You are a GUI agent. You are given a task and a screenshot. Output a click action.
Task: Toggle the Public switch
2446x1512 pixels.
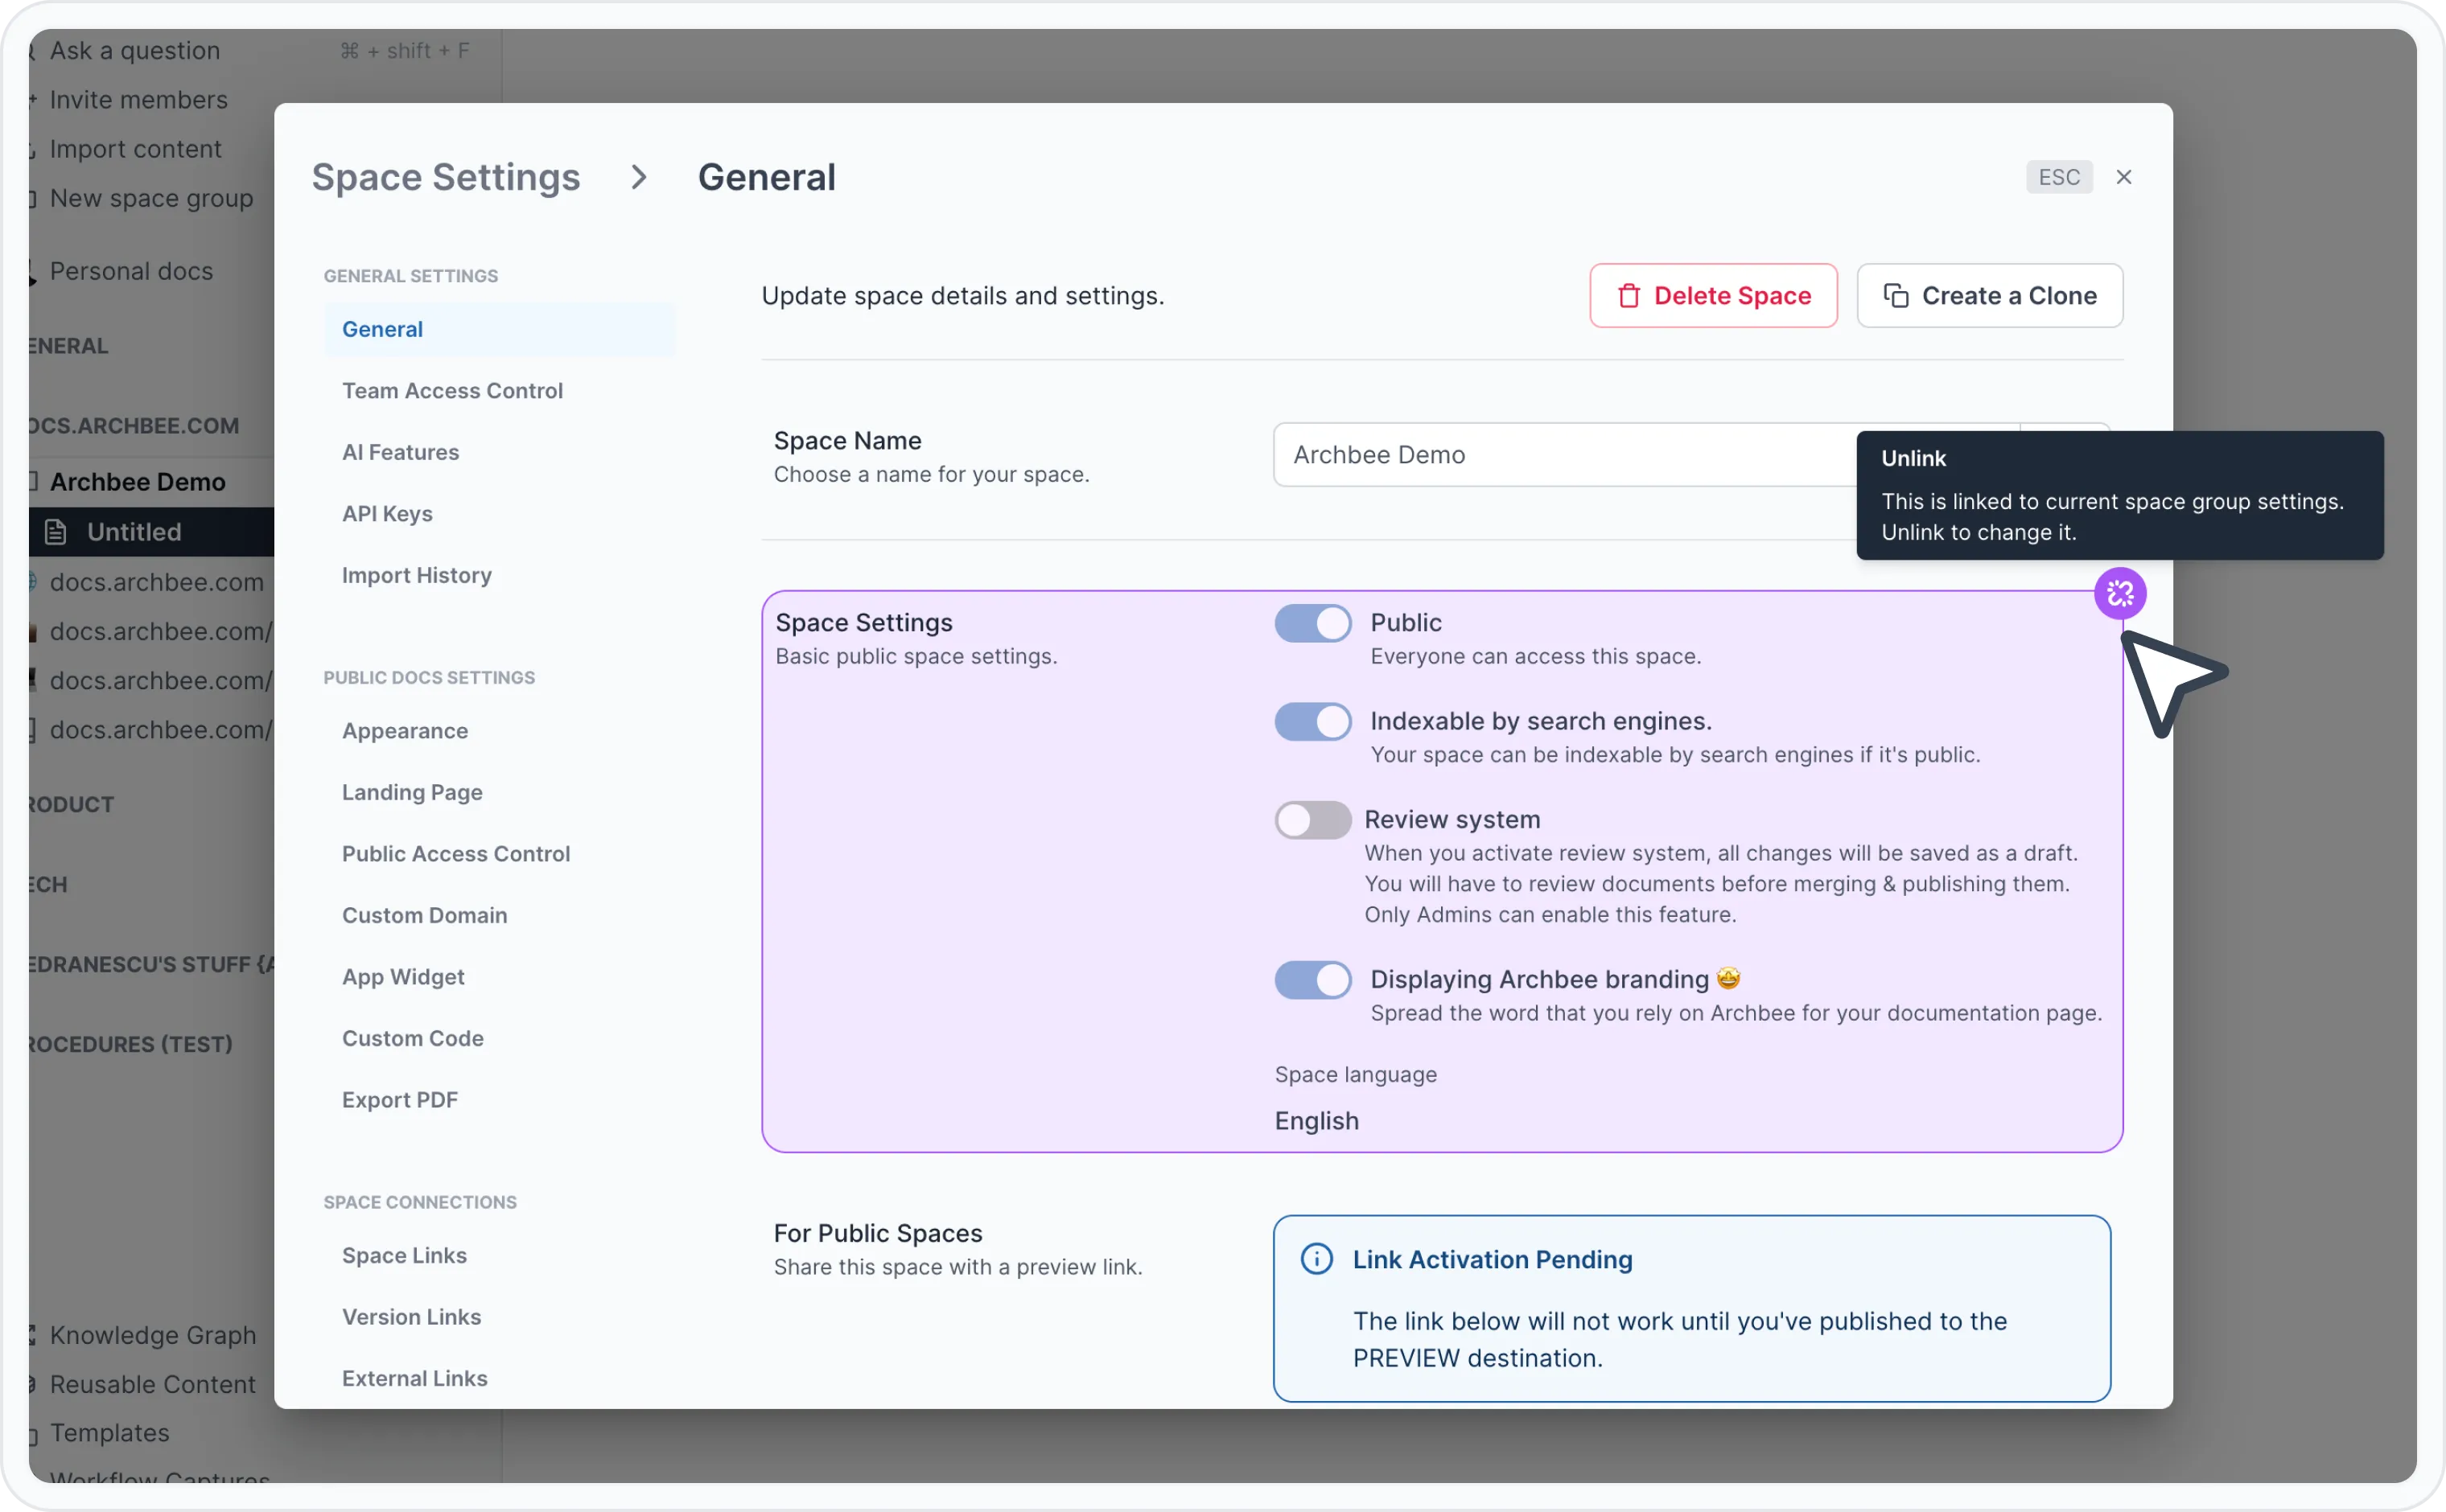tap(1312, 623)
